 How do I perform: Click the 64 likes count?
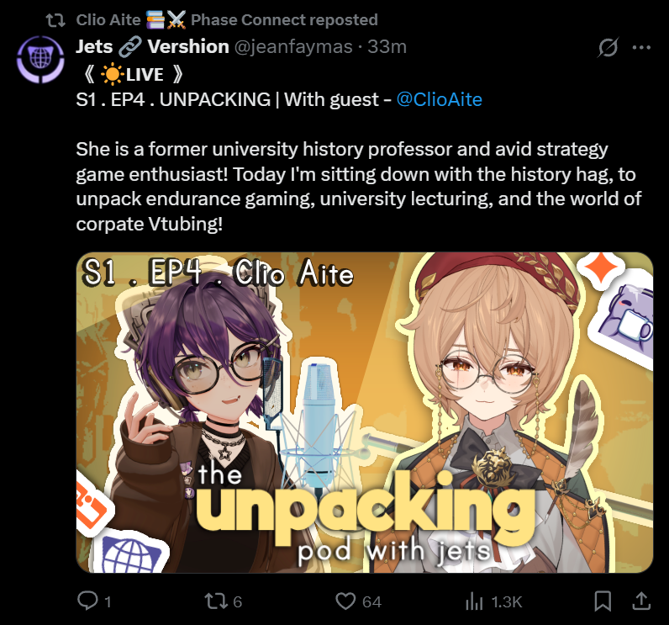click(371, 602)
